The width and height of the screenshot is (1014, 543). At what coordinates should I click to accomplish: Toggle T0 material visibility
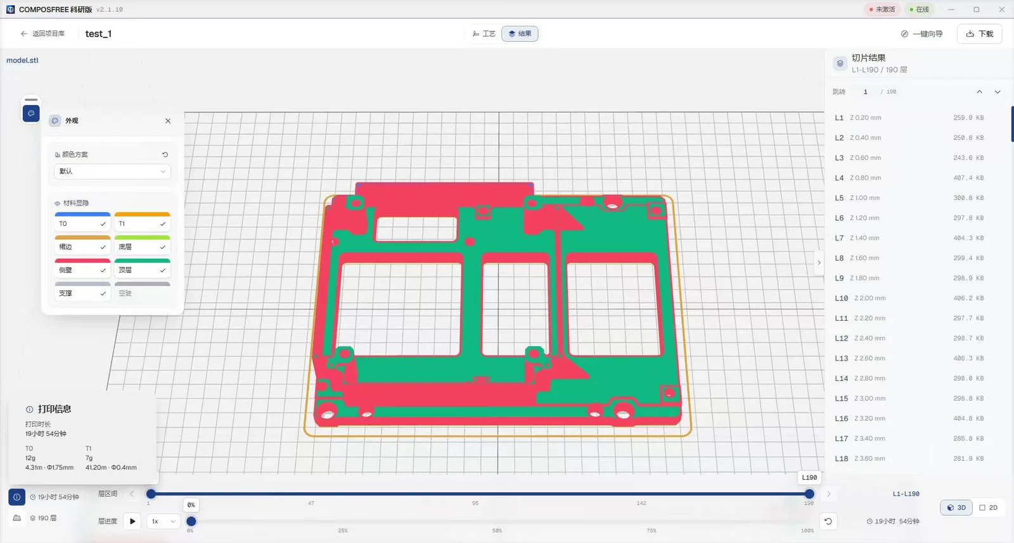pyautogui.click(x=82, y=223)
